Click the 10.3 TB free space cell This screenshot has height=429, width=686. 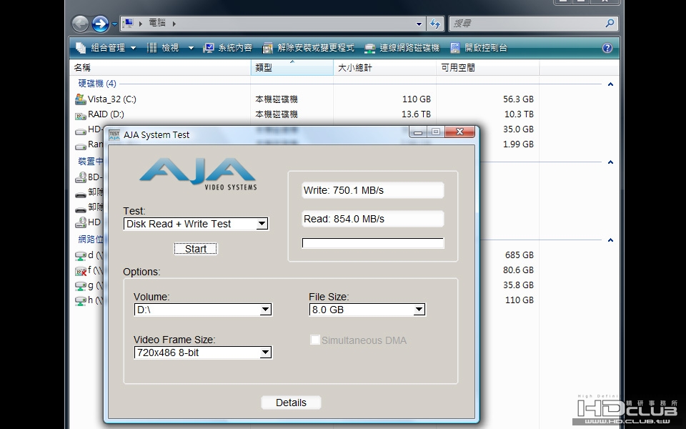click(x=519, y=114)
